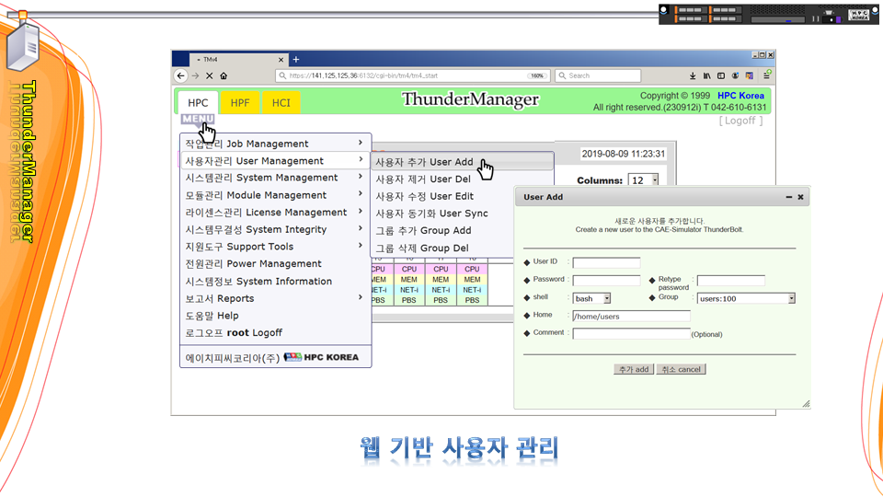Switch to the HPF tab

point(240,102)
